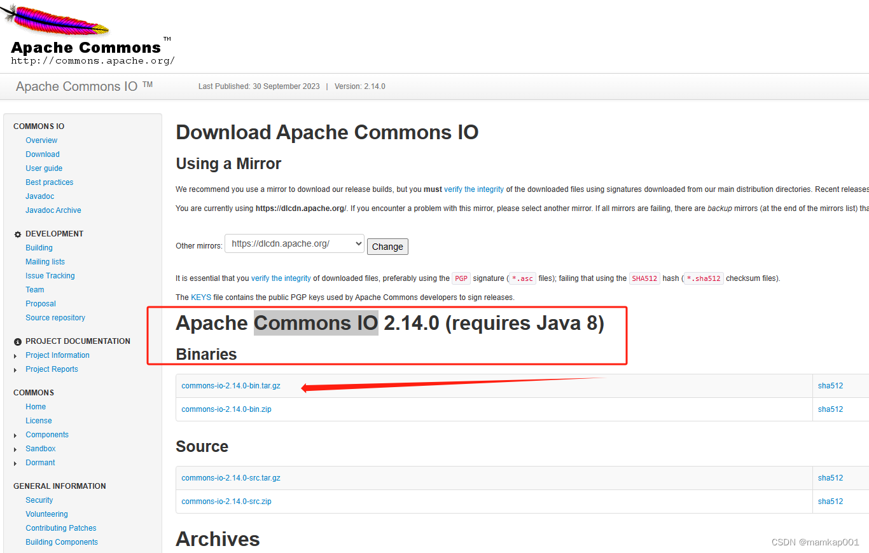Go to Commons Home link
The width and height of the screenshot is (869, 553).
click(36, 407)
